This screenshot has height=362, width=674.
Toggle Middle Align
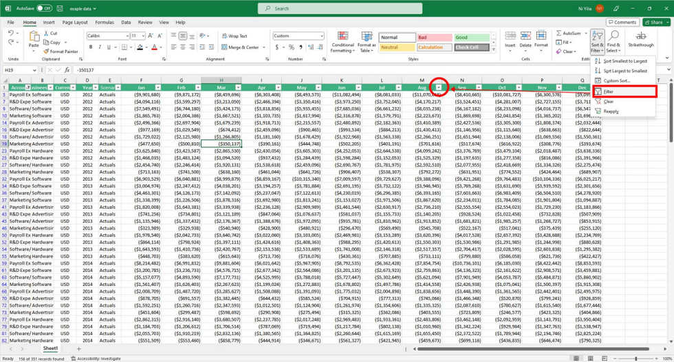183,36
